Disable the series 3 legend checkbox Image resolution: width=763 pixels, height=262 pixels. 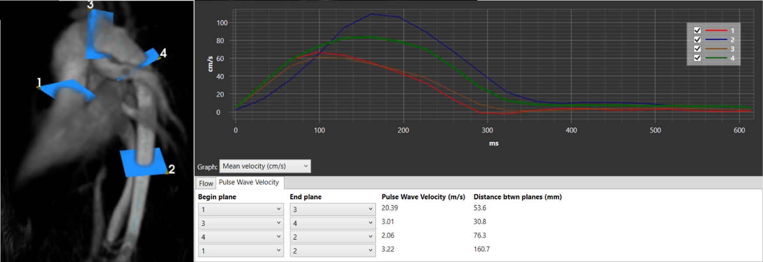pyautogui.click(x=697, y=49)
